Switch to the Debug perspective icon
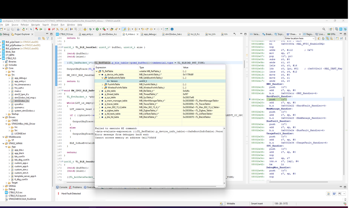The height and width of the screenshot is (208, 351). (345, 29)
